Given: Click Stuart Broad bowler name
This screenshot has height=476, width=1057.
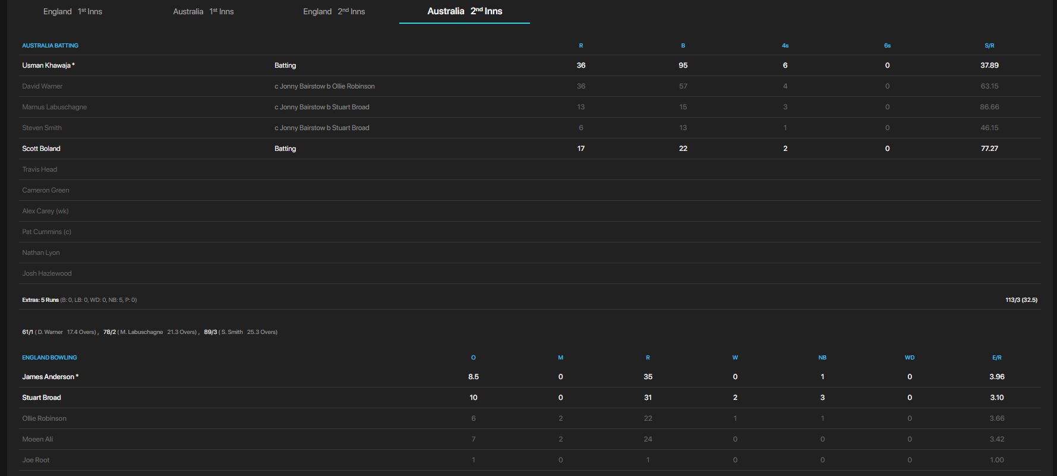Looking at the screenshot, I should [x=42, y=398].
